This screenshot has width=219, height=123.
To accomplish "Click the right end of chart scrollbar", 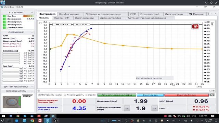I will coord(214,91).
